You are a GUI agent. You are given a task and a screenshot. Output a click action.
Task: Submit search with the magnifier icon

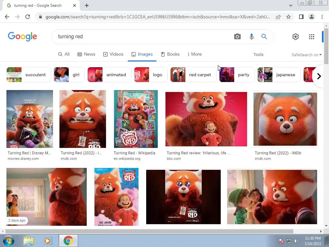click(264, 37)
